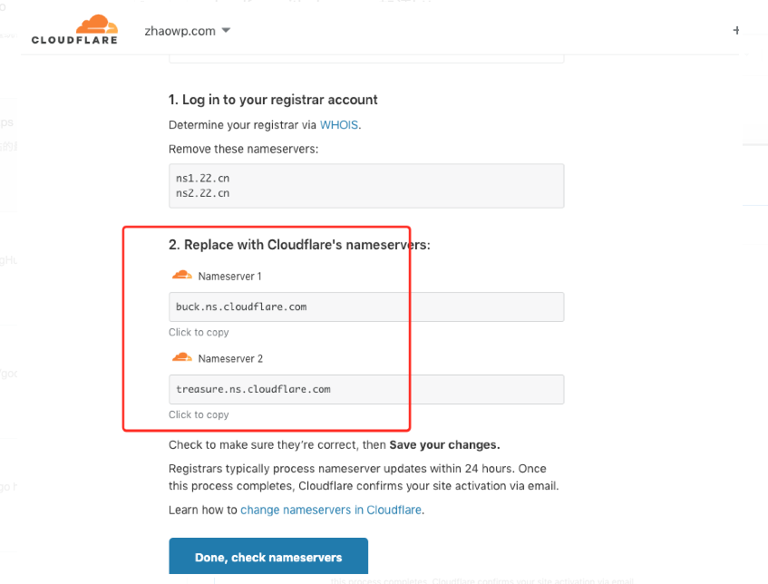Click 'Click to copy' under Nameserver 1

pos(199,332)
